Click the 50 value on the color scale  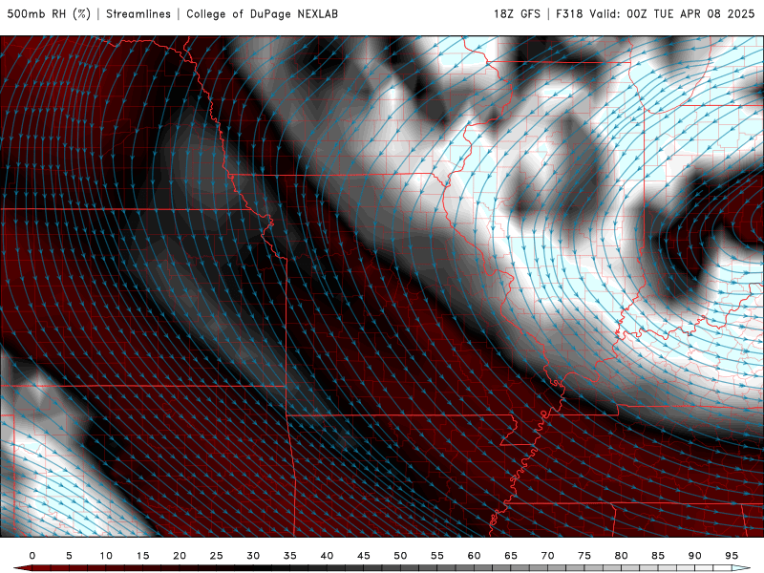[400, 556]
